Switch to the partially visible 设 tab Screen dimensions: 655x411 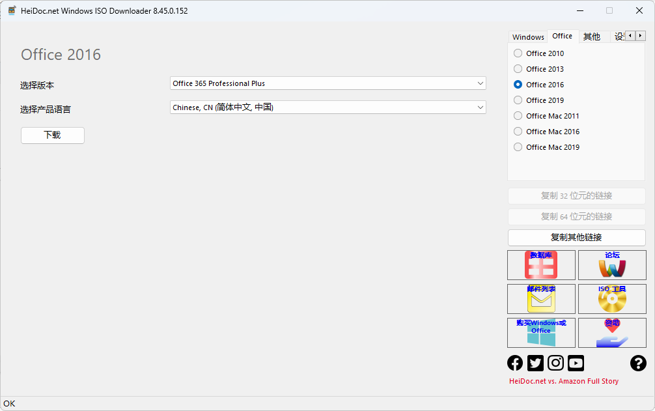click(x=619, y=37)
